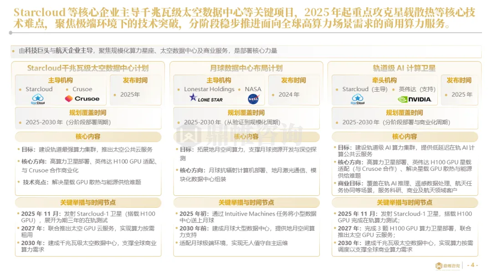Select the bullet line 由科技巨头与航天企业主导

pos(148,51)
